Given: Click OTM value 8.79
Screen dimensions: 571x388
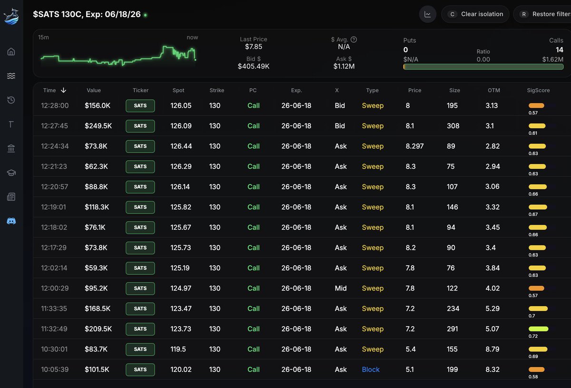Looking at the screenshot, I should [x=492, y=349].
